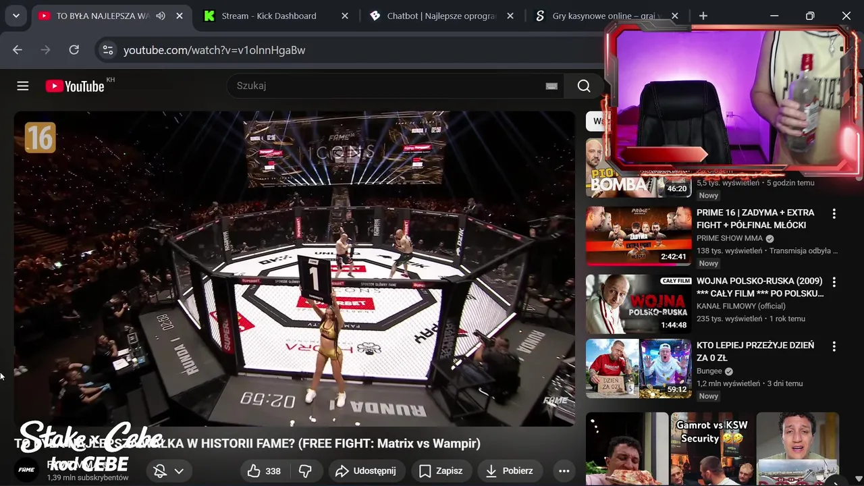Switch to Stream - Kick Dashboard tab
The height and width of the screenshot is (486, 864).
click(269, 16)
